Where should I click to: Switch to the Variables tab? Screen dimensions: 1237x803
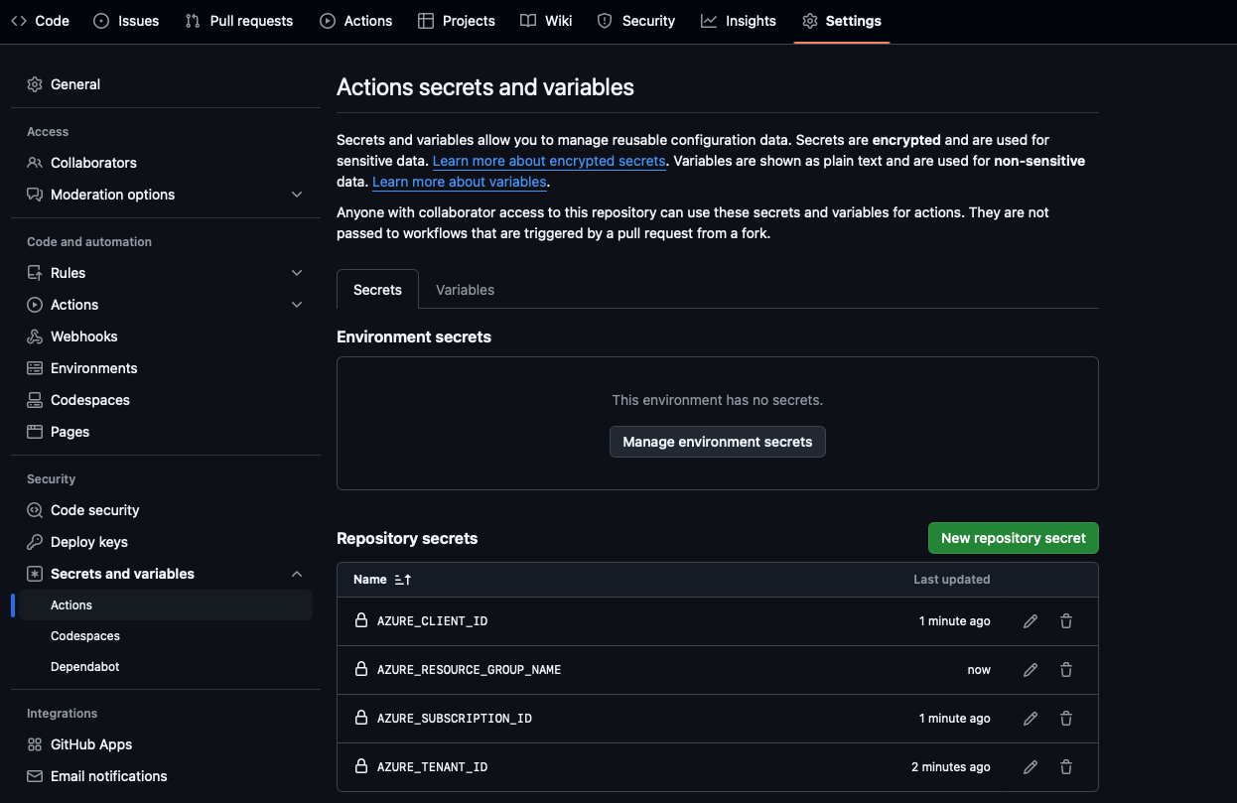tap(465, 290)
